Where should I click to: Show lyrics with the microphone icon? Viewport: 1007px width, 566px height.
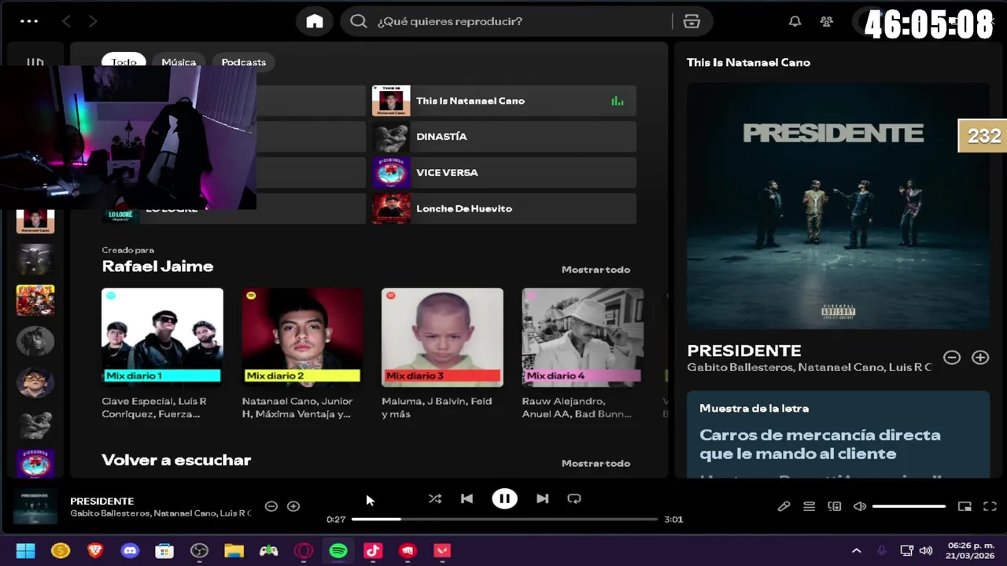click(784, 506)
